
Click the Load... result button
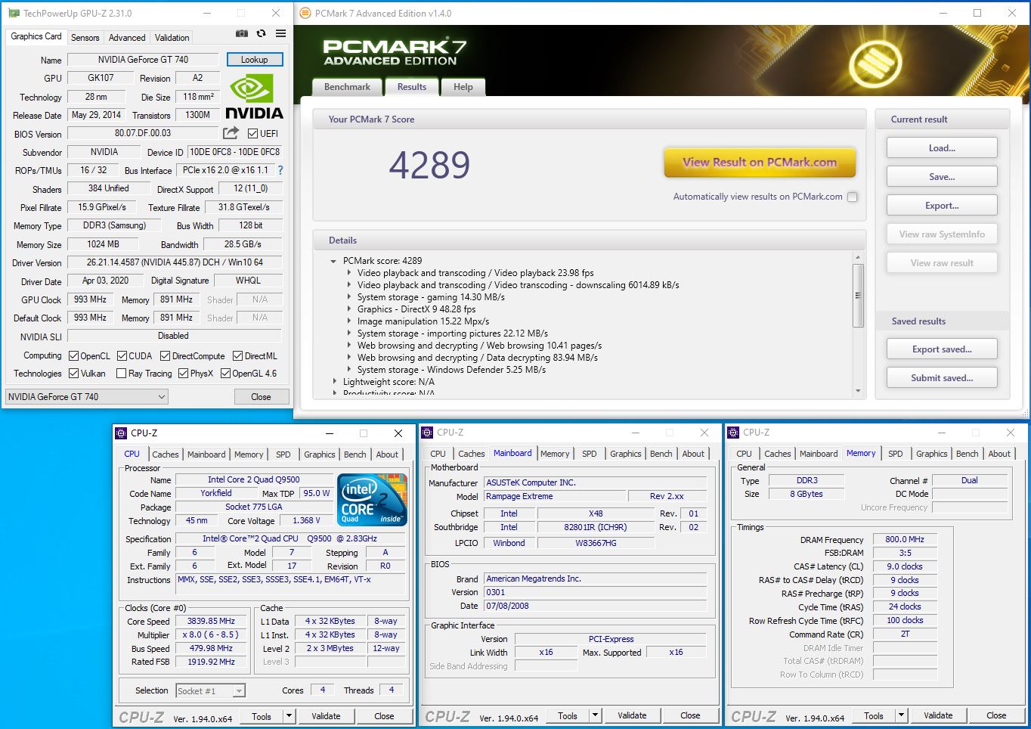click(942, 147)
